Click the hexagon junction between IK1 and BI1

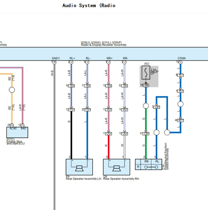[x=181, y=104]
